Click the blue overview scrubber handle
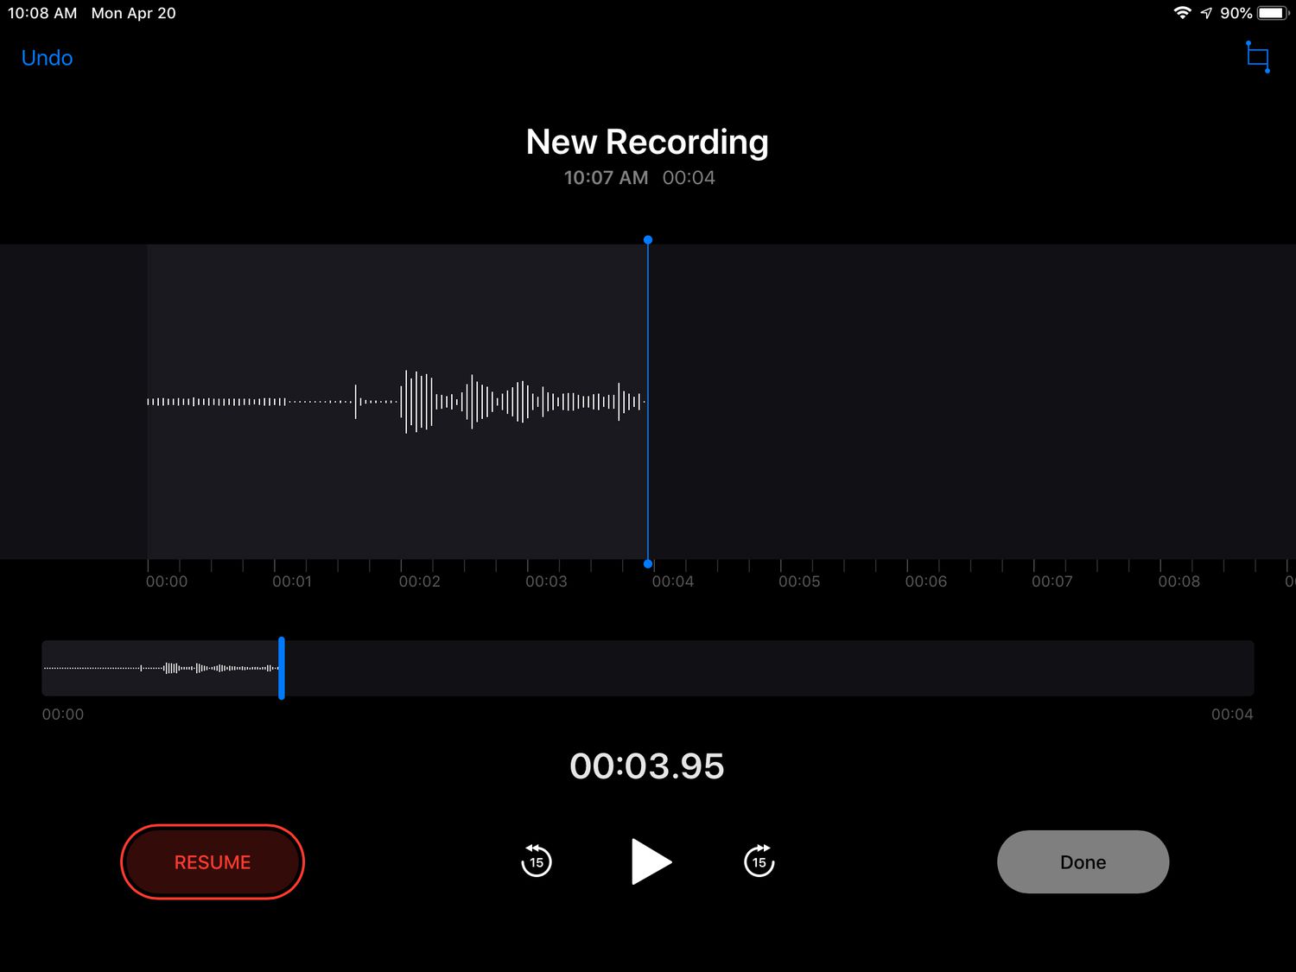This screenshot has width=1296, height=972. (x=282, y=668)
